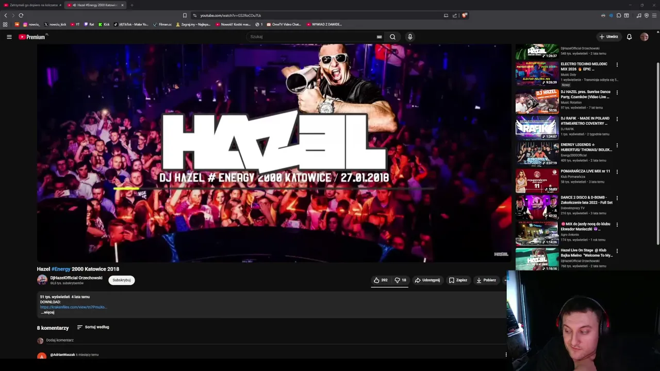Click the browser back arrow
Screen dimensions: 660x371
tap(6, 15)
